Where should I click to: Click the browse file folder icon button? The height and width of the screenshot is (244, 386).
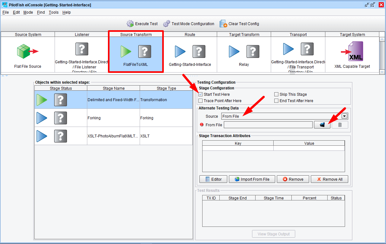(322, 125)
